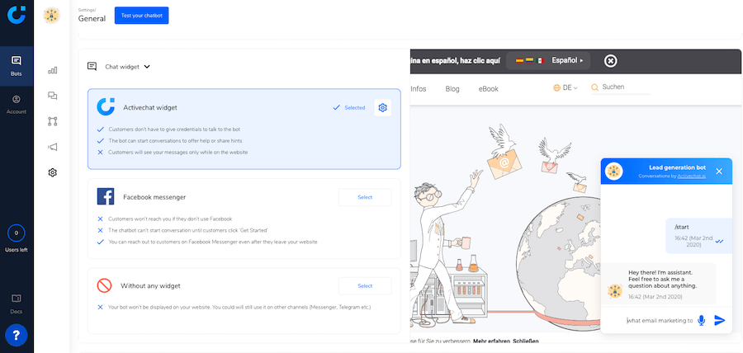The image size is (743, 353).
Task: Click the search magnifier icon
Action: [x=595, y=87]
